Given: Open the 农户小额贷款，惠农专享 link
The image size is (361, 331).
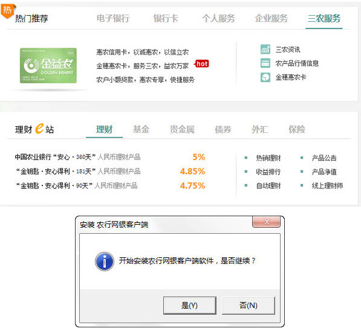Looking at the screenshot, I should click(x=146, y=80).
